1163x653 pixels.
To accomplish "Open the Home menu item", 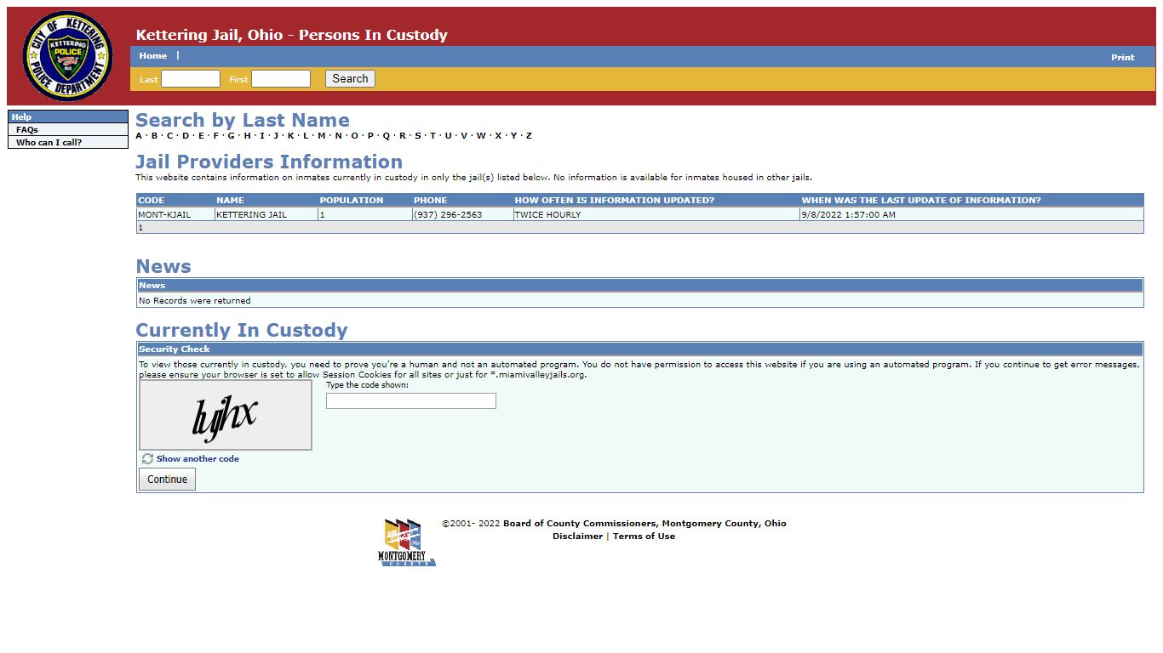I will [153, 56].
